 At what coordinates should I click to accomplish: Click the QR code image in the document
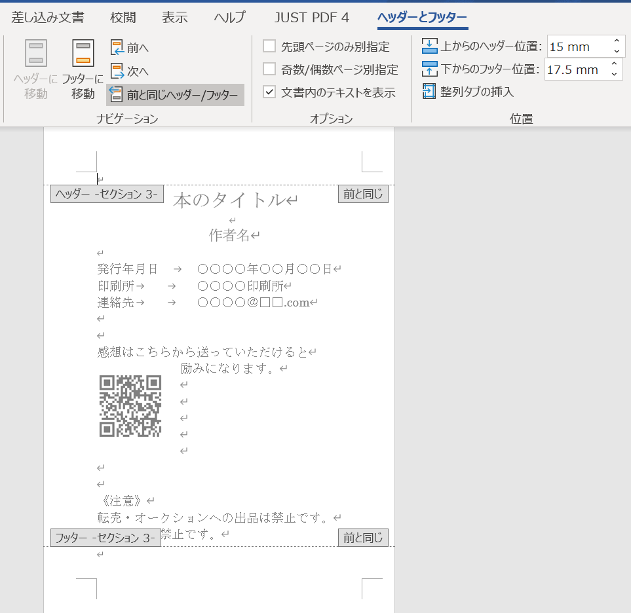[130, 405]
